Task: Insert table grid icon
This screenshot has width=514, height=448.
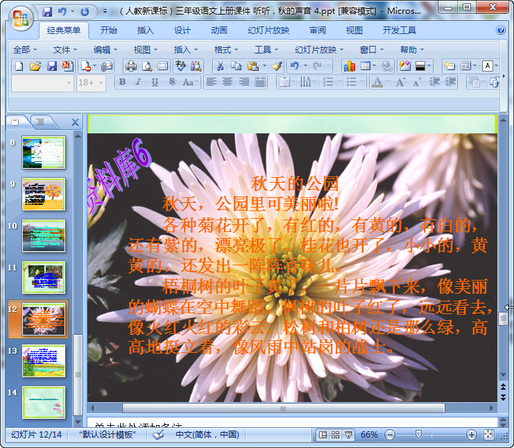Action: click(365, 66)
